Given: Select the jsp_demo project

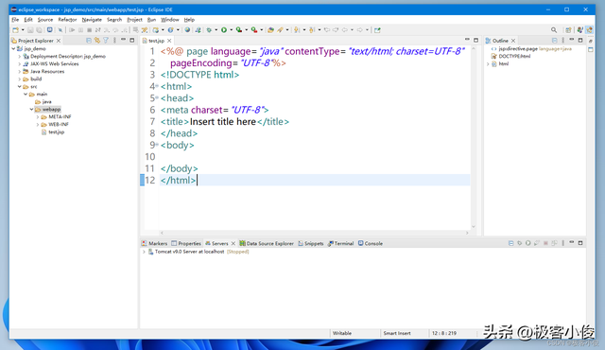Looking at the screenshot, I should click(35, 48).
